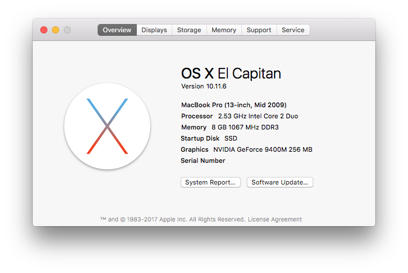Select the Overview tab
408x273 pixels.
tap(117, 30)
